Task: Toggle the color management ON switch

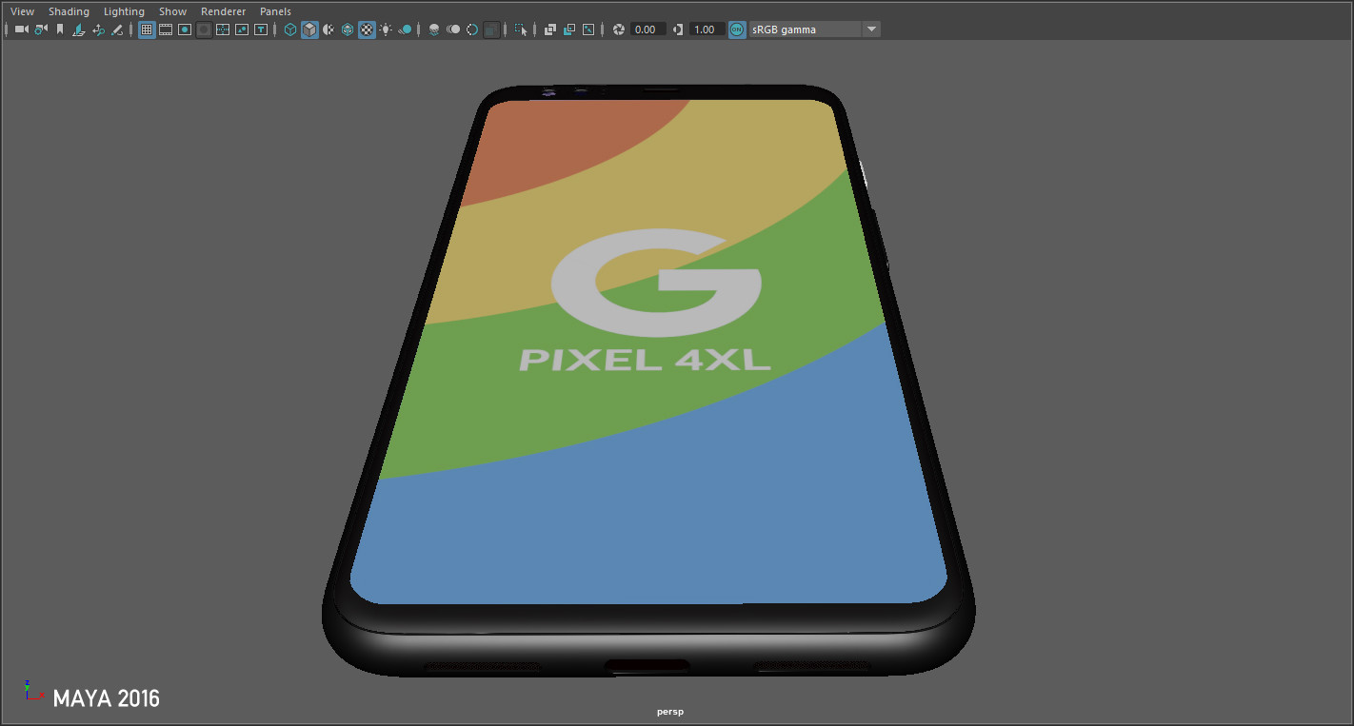Action: [x=735, y=29]
